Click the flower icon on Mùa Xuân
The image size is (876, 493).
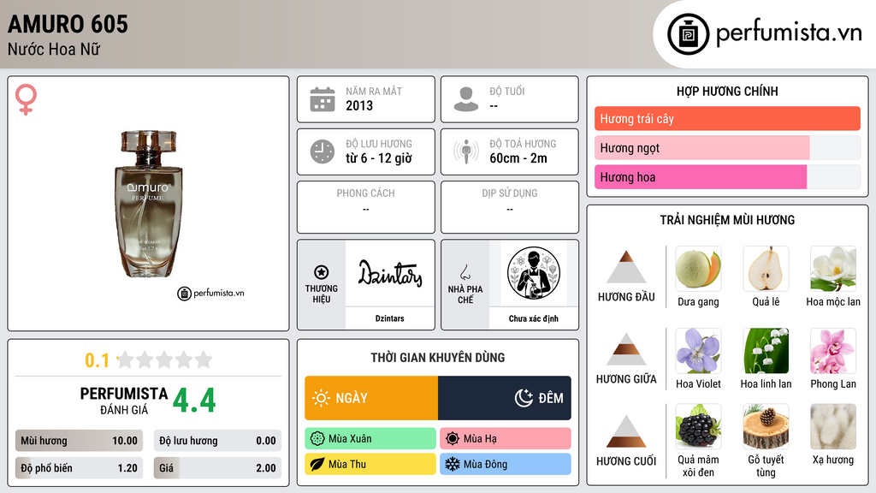click(x=317, y=439)
